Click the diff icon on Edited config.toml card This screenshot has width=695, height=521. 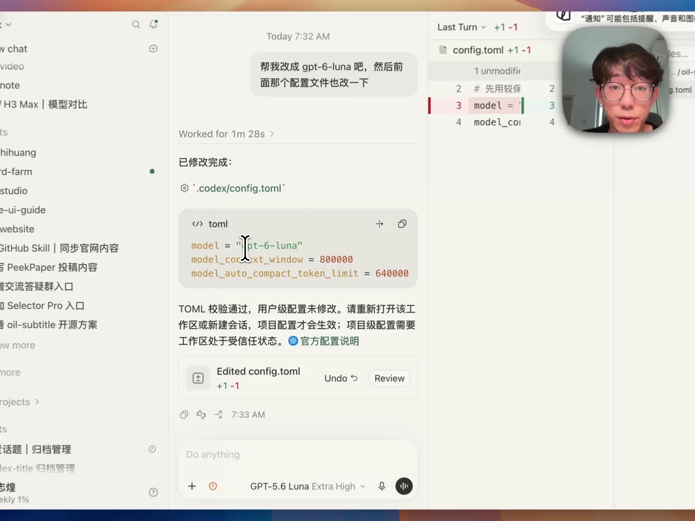pyautogui.click(x=198, y=378)
